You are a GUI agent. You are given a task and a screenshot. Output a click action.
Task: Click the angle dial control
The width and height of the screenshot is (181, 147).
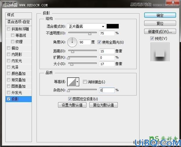(72, 42)
